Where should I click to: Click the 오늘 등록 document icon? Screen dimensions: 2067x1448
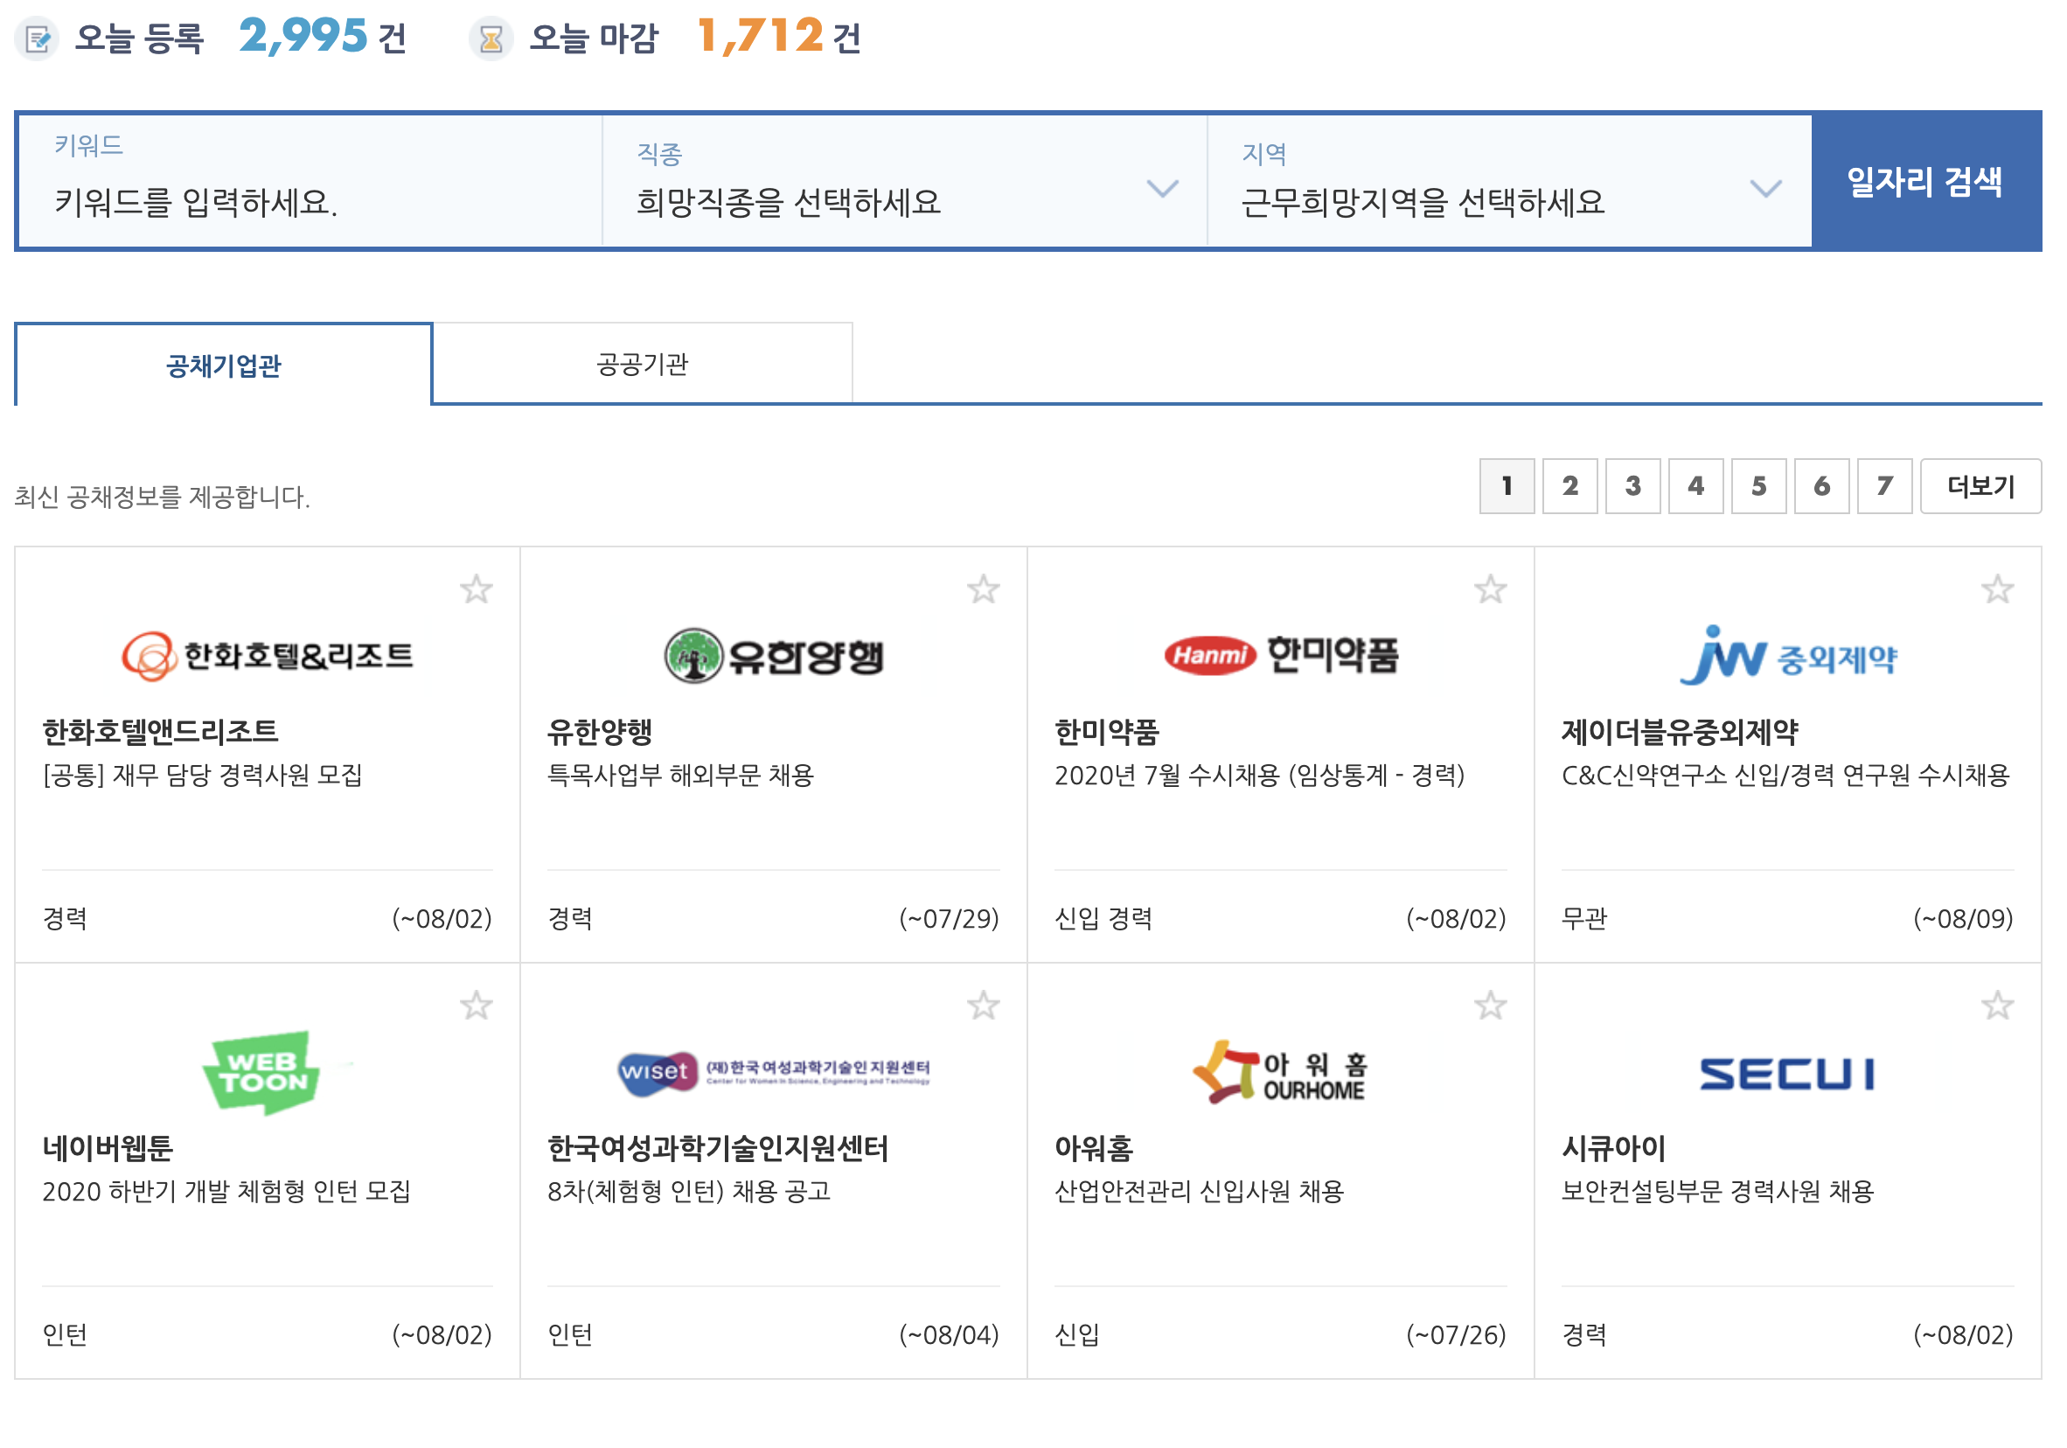(38, 38)
